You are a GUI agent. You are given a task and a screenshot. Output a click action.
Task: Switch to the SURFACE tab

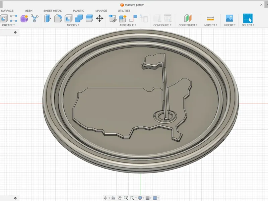pos(7,11)
